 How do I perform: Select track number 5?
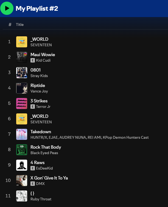pyautogui.click(x=9, y=103)
